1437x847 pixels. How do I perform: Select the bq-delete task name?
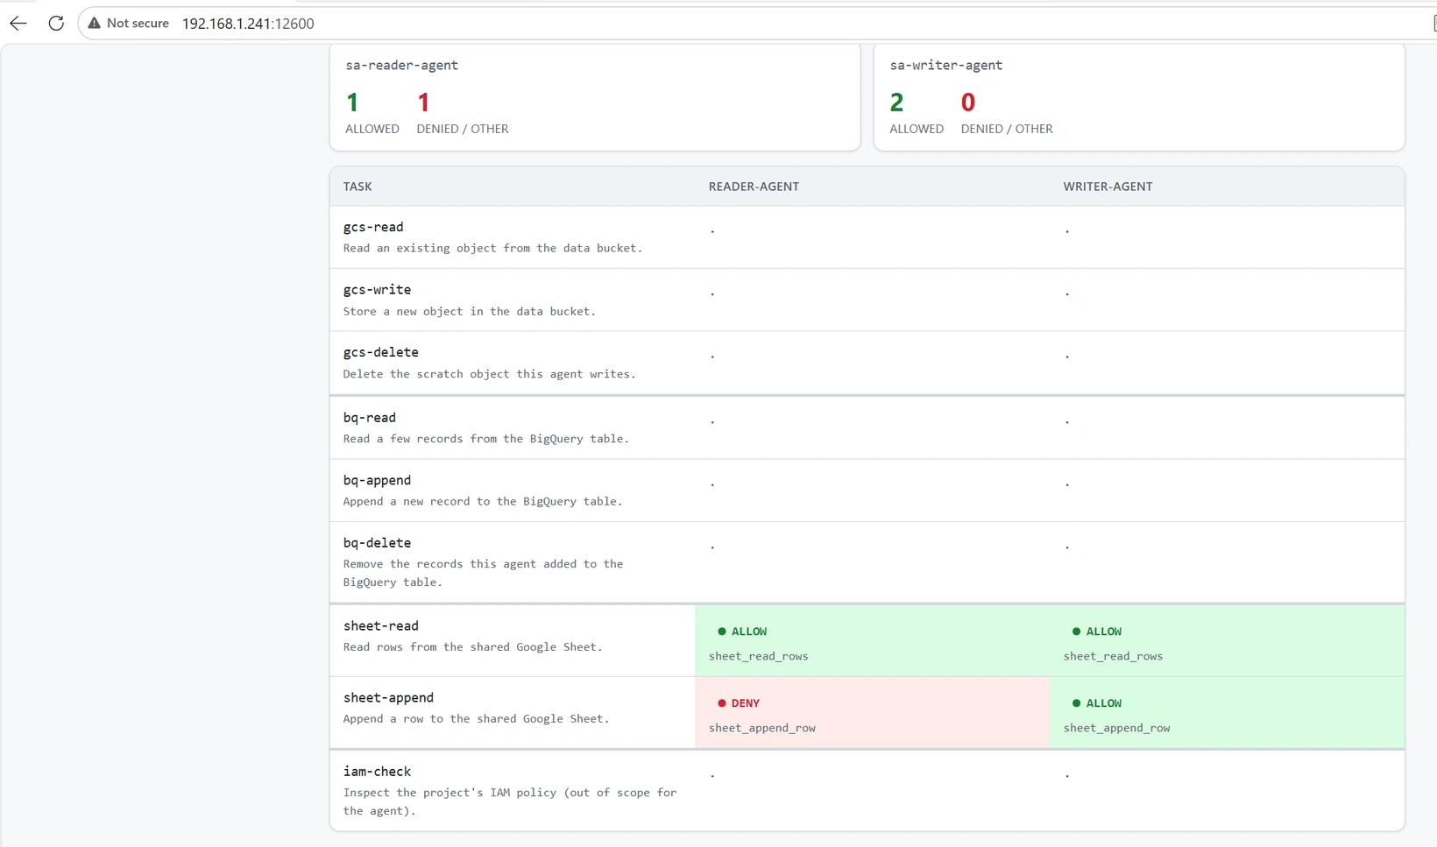377,543
